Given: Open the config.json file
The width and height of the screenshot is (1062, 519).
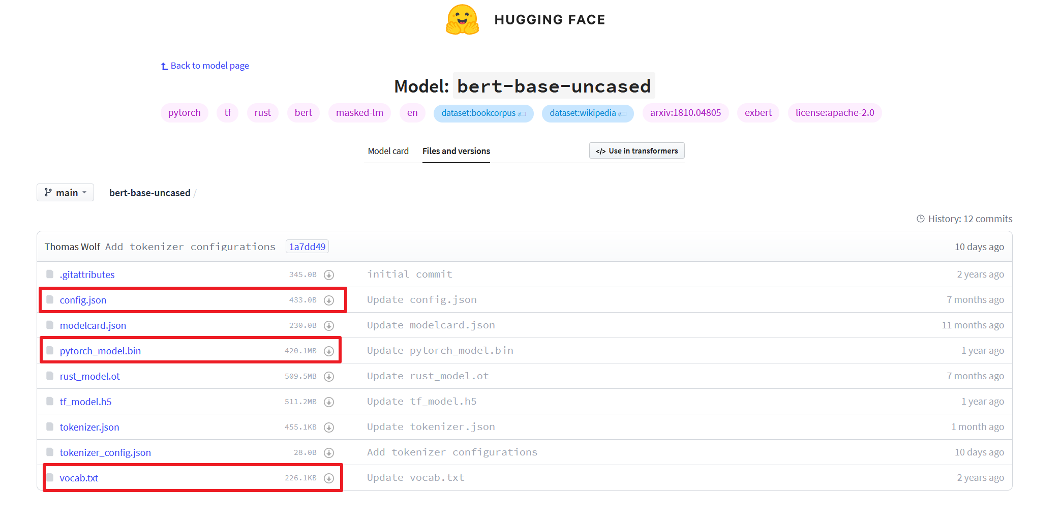Looking at the screenshot, I should point(83,300).
